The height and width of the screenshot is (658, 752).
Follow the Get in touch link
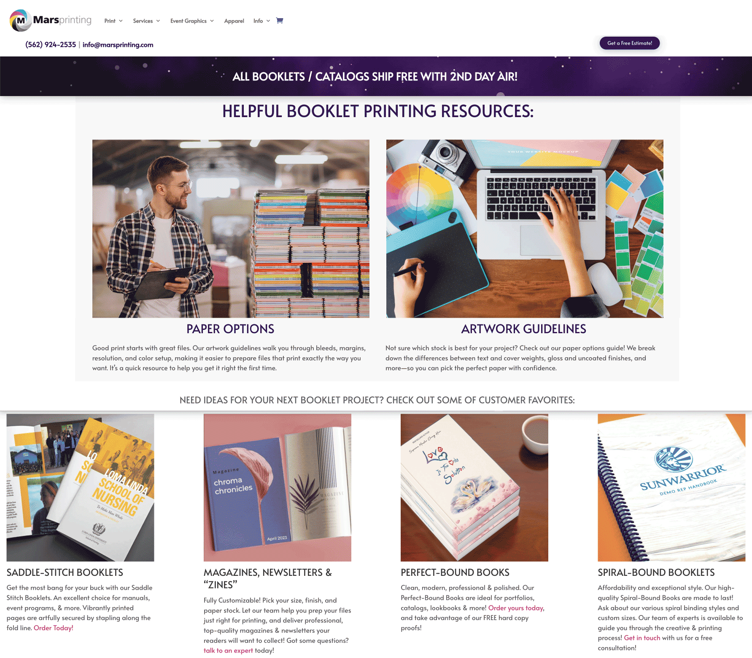(642, 638)
